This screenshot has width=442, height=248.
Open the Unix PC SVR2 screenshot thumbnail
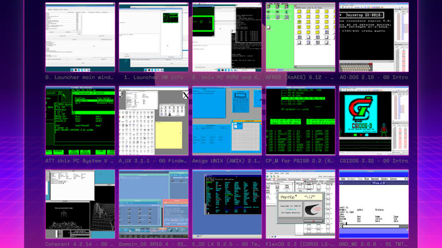point(227,37)
